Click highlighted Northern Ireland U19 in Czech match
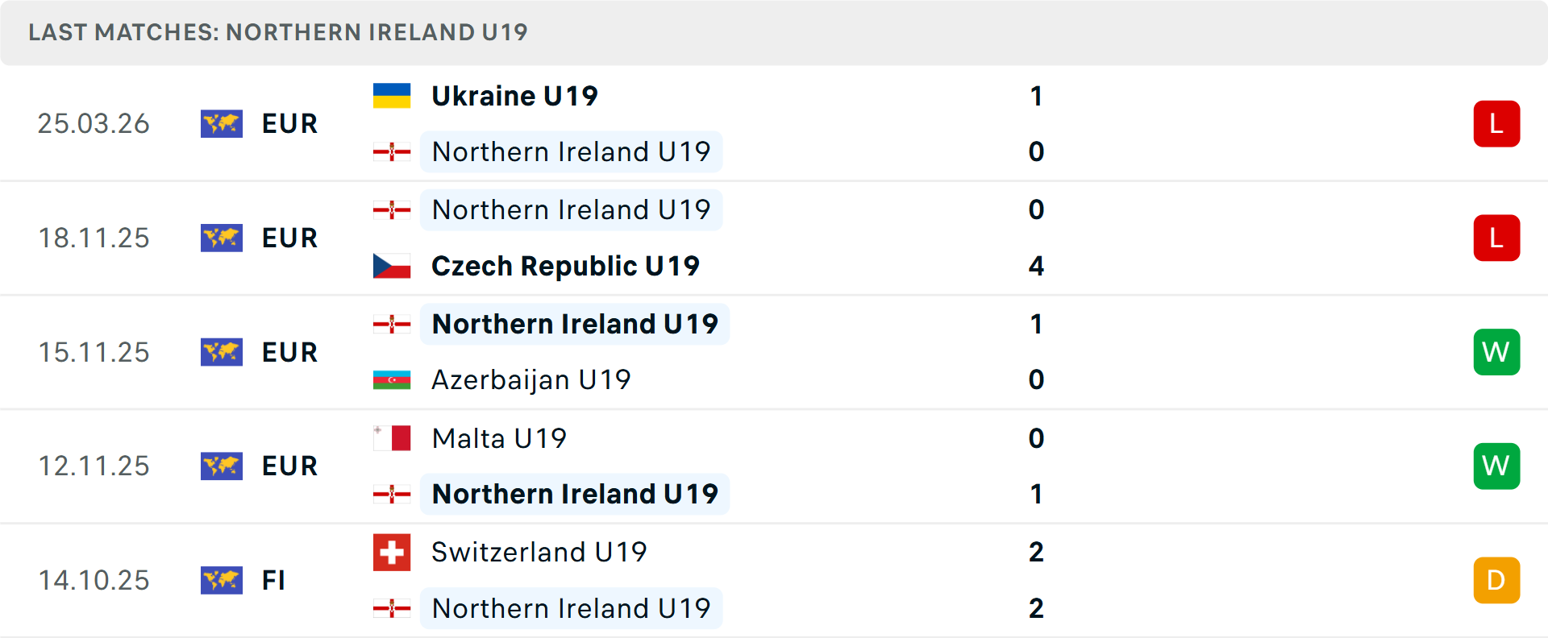Image resolution: width=1548 pixels, height=638 pixels. 570,209
